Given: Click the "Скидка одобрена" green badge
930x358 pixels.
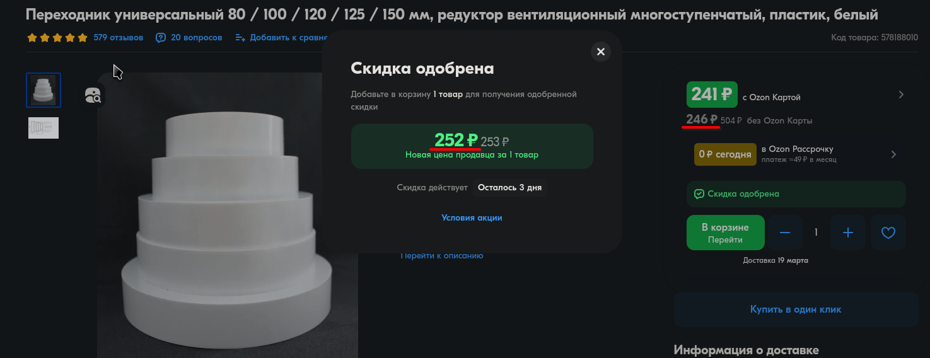Looking at the screenshot, I should (796, 194).
